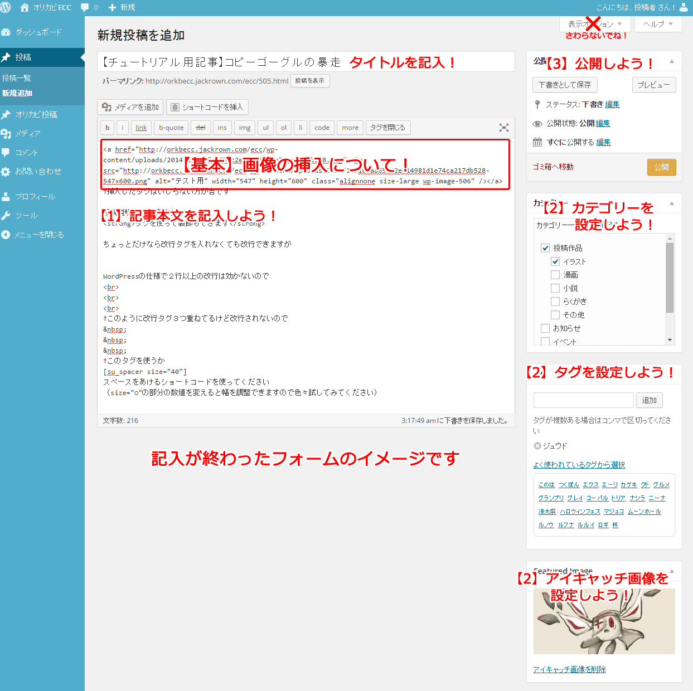Screen dimensions: 693x691
Task: Collapse the Featured Image panel
Action: tap(671, 571)
